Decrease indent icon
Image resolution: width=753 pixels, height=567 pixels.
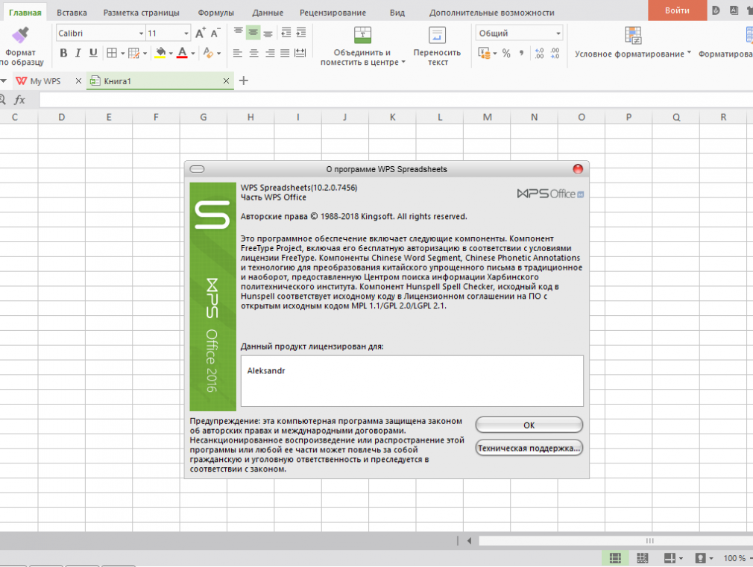coord(286,33)
